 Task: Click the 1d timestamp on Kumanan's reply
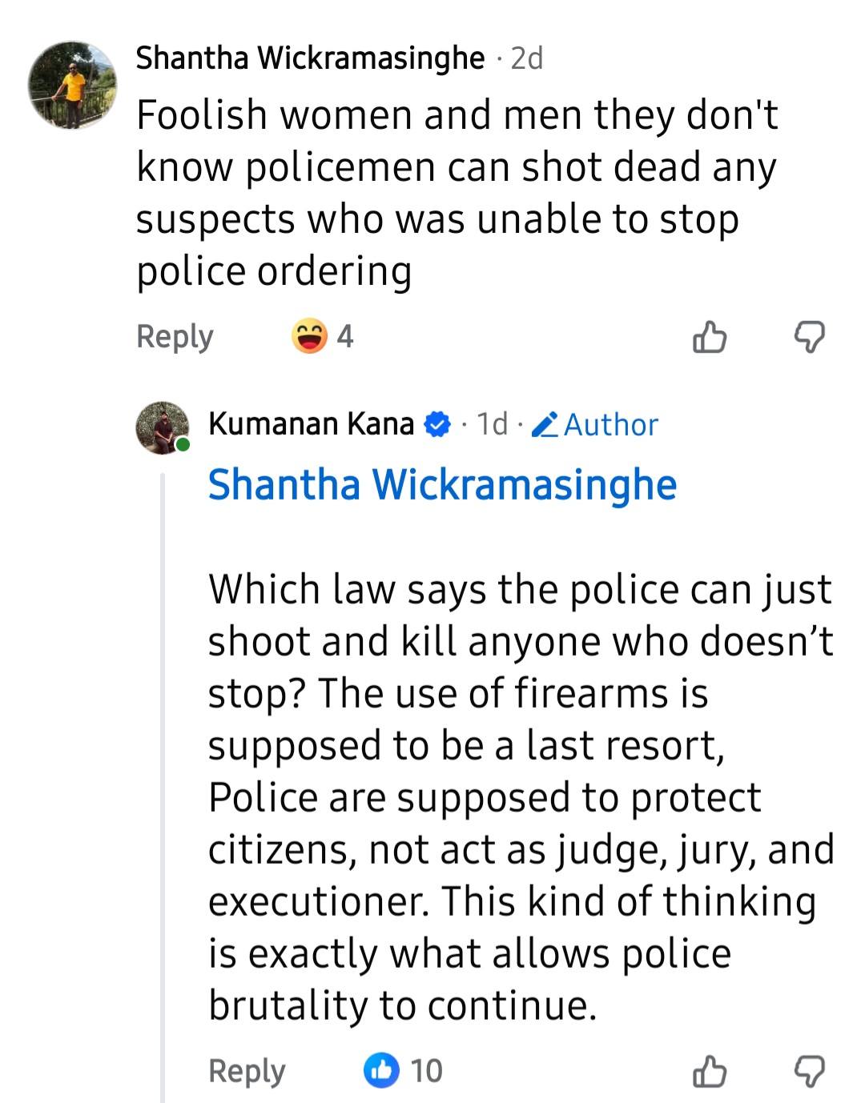493,424
